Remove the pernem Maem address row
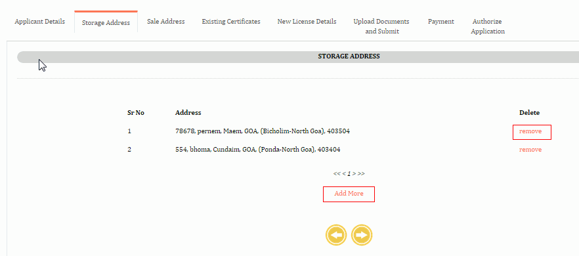Screen dimensions: 579x256 coord(530,131)
